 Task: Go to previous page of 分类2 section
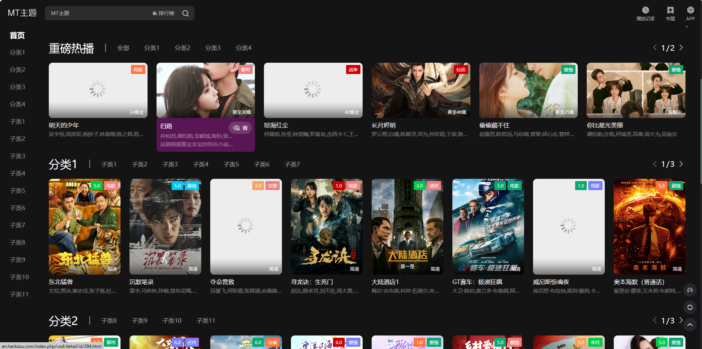click(x=655, y=320)
